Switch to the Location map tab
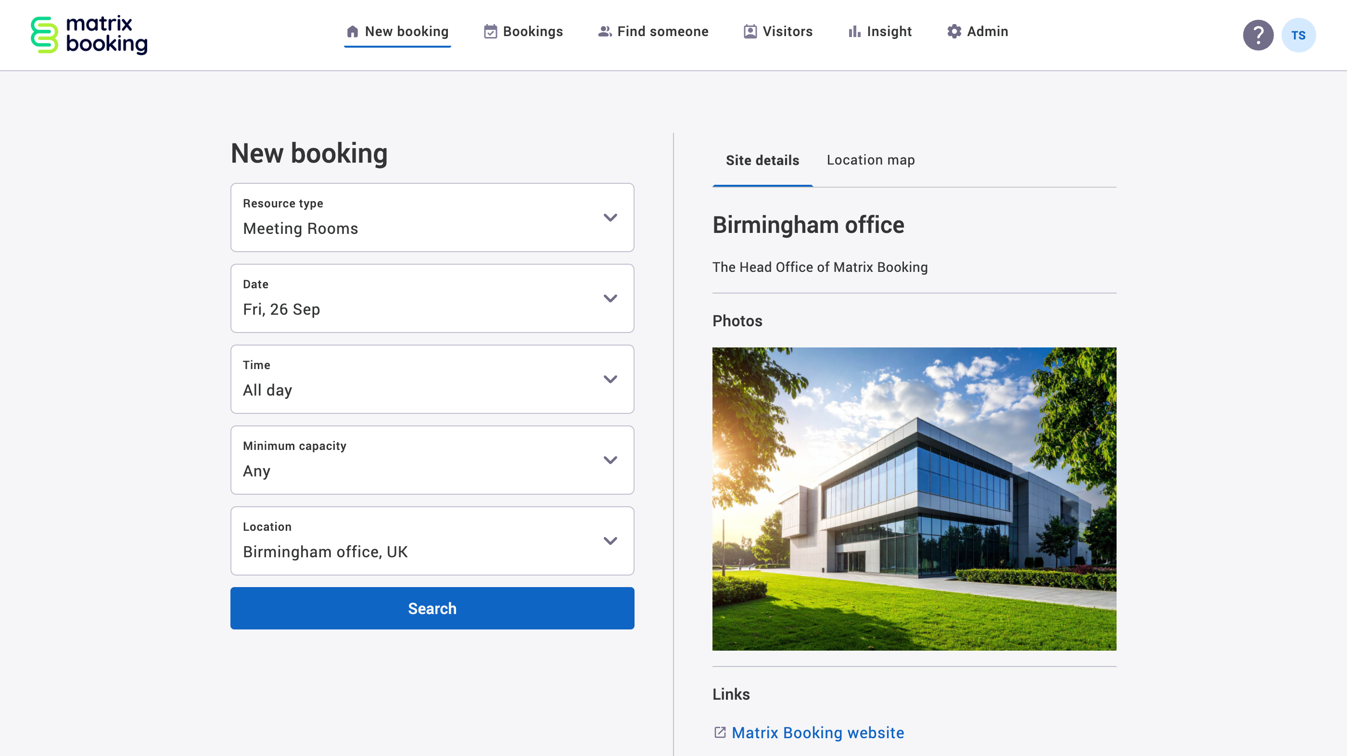The image size is (1347, 756). 870,160
